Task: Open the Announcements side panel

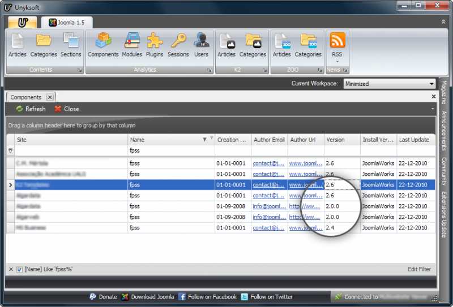Action: tap(444, 131)
